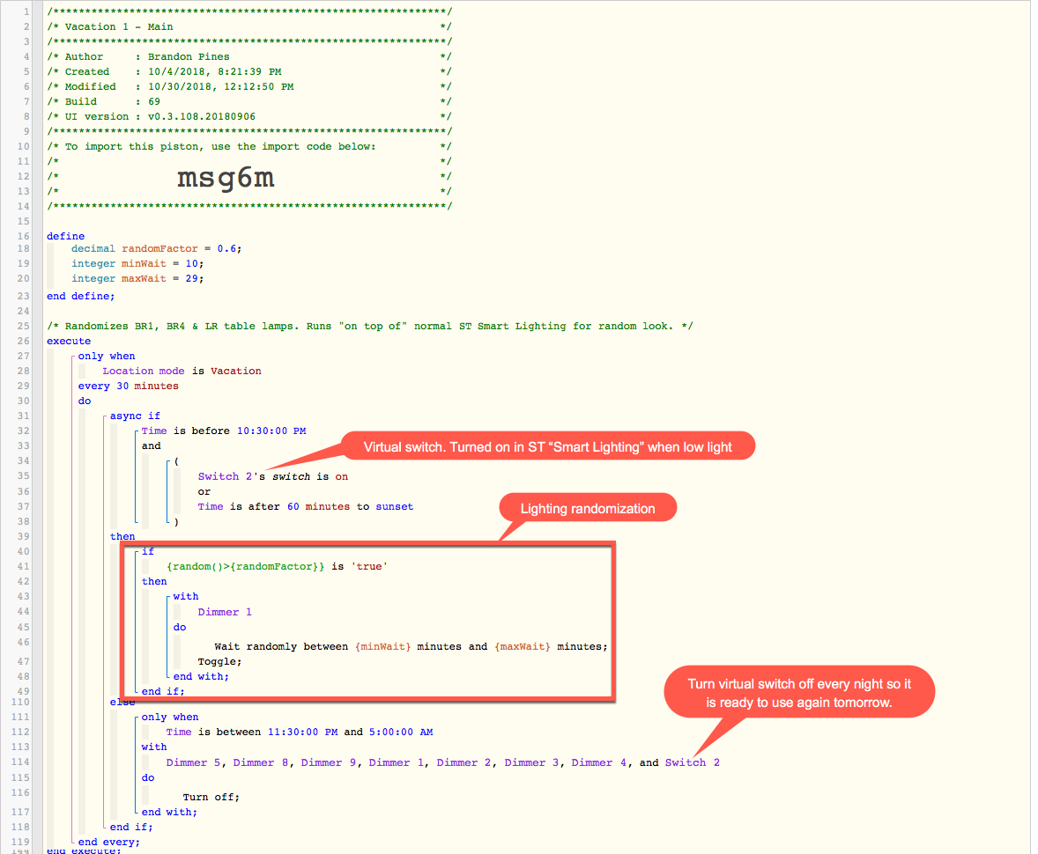This screenshot has height=854, width=1038.
Task: Click the 'and' operator on line 33
Action: point(151,445)
